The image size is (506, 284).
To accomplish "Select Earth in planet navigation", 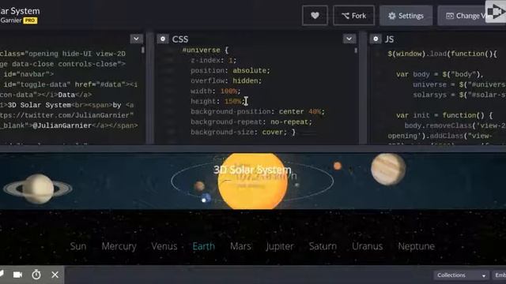I will pos(204,246).
